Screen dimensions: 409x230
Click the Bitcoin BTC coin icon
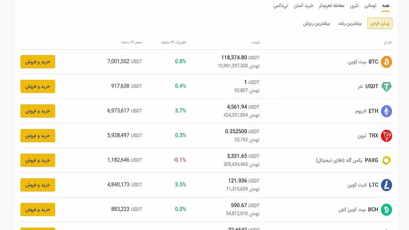pos(387,62)
